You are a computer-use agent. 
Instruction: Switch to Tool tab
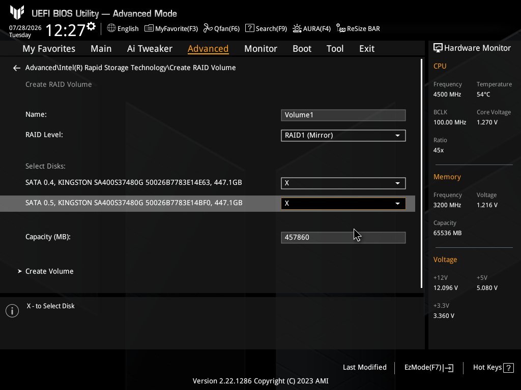point(335,49)
